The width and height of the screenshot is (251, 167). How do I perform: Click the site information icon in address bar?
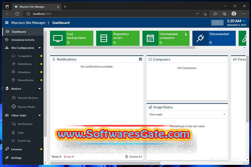coord(28,14)
